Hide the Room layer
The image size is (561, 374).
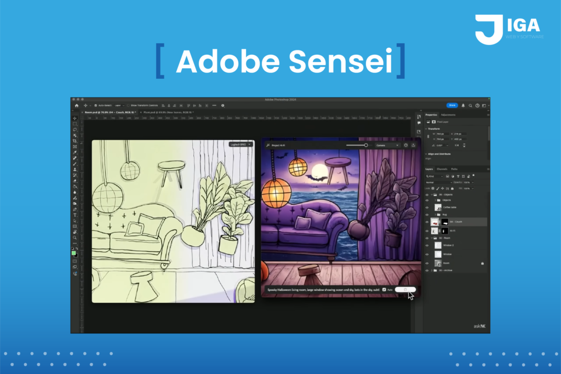point(427,263)
